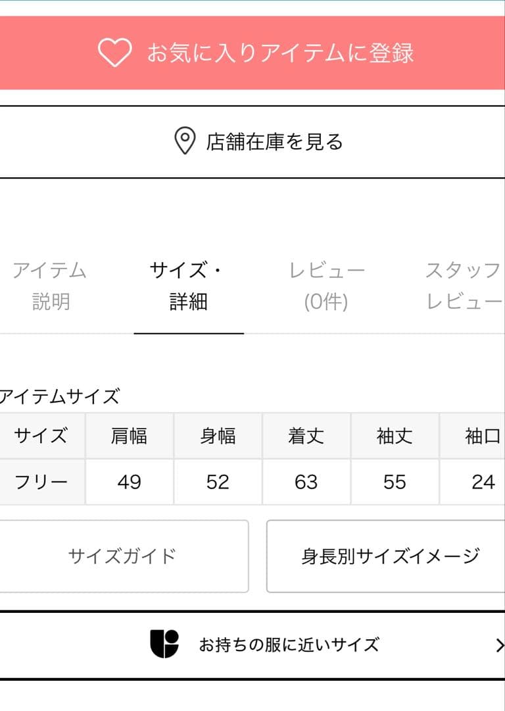Click the location pin icon for store stock
The height and width of the screenshot is (711, 505).
pos(183,140)
